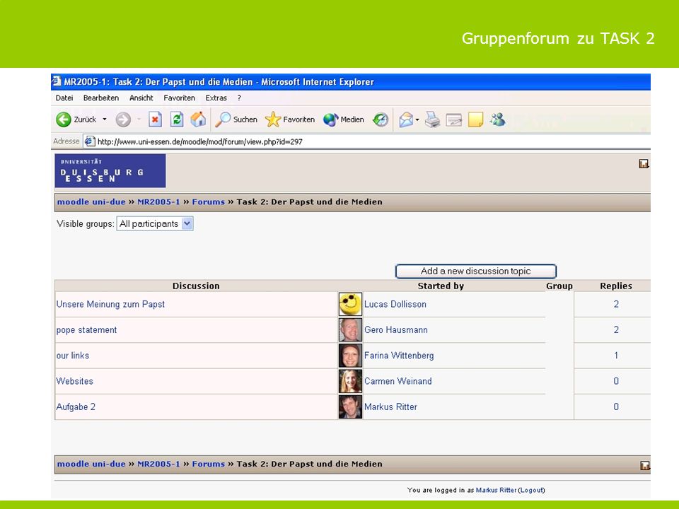Screen dimensions: 679x509
Task: Open discussion Unsere Meinung zum Papst
Action: coord(110,304)
